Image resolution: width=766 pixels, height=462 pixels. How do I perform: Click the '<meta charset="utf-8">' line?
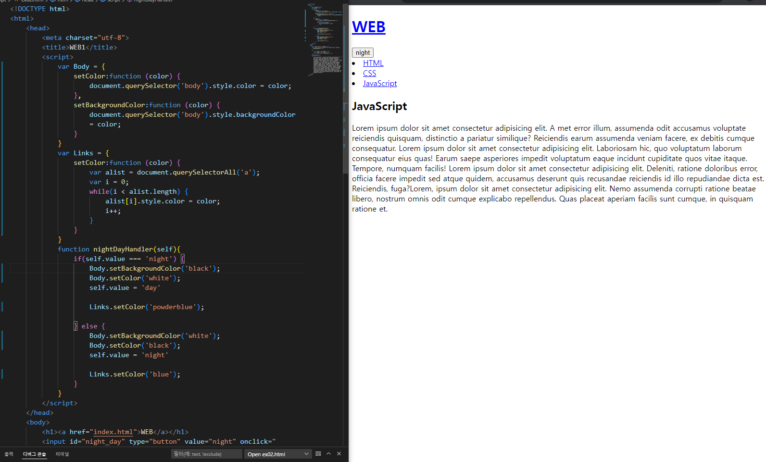(x=86, y=37)
